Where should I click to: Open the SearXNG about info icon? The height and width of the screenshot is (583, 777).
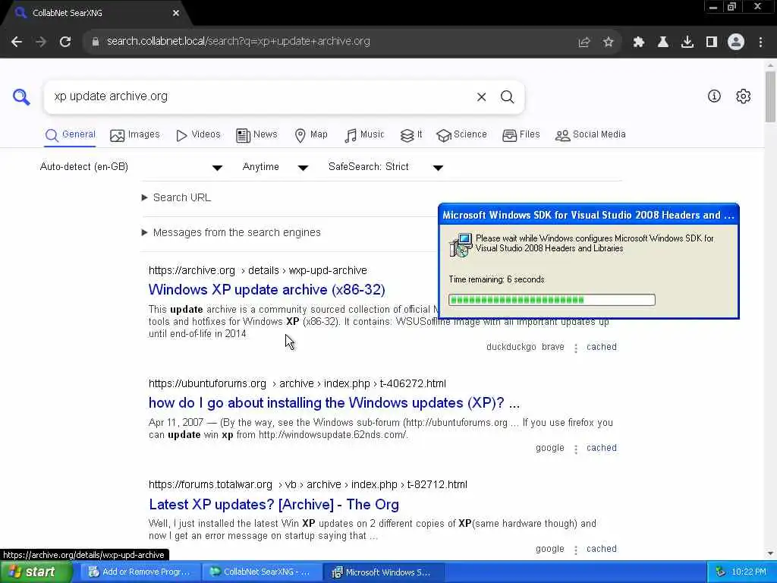[714, 96]
